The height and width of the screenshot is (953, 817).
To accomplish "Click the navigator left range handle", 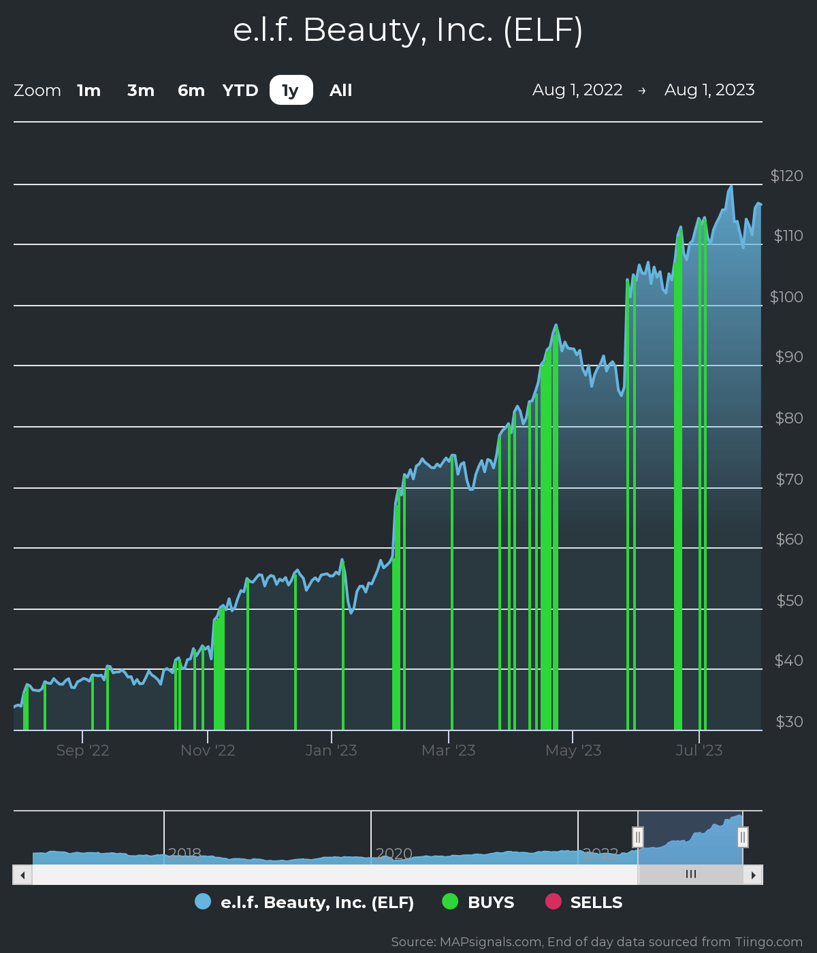I will 638,837.
